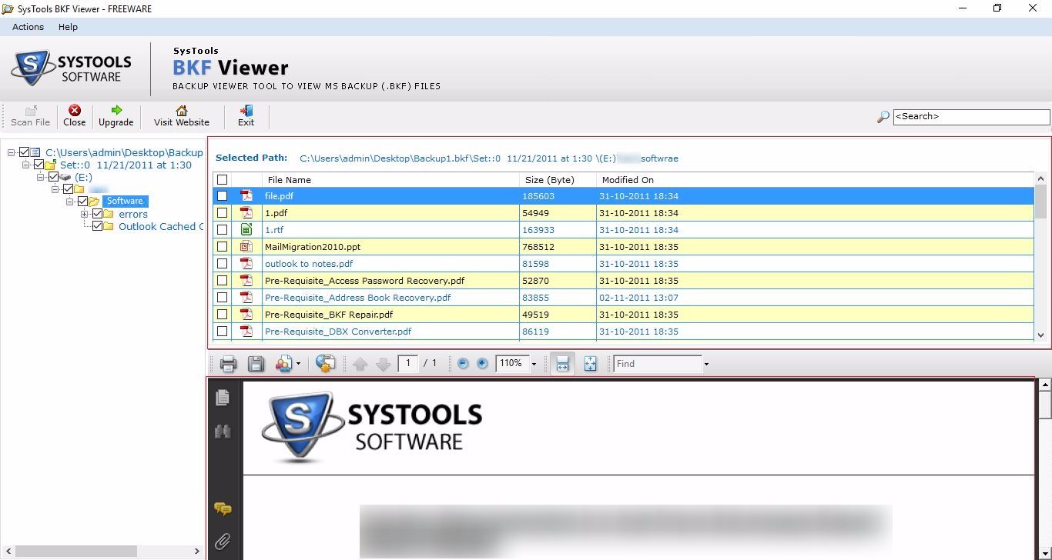Click the Print icon in preview toolbar
The width and height of the screenshot is (1052, 560).
(x=229, y=364)
